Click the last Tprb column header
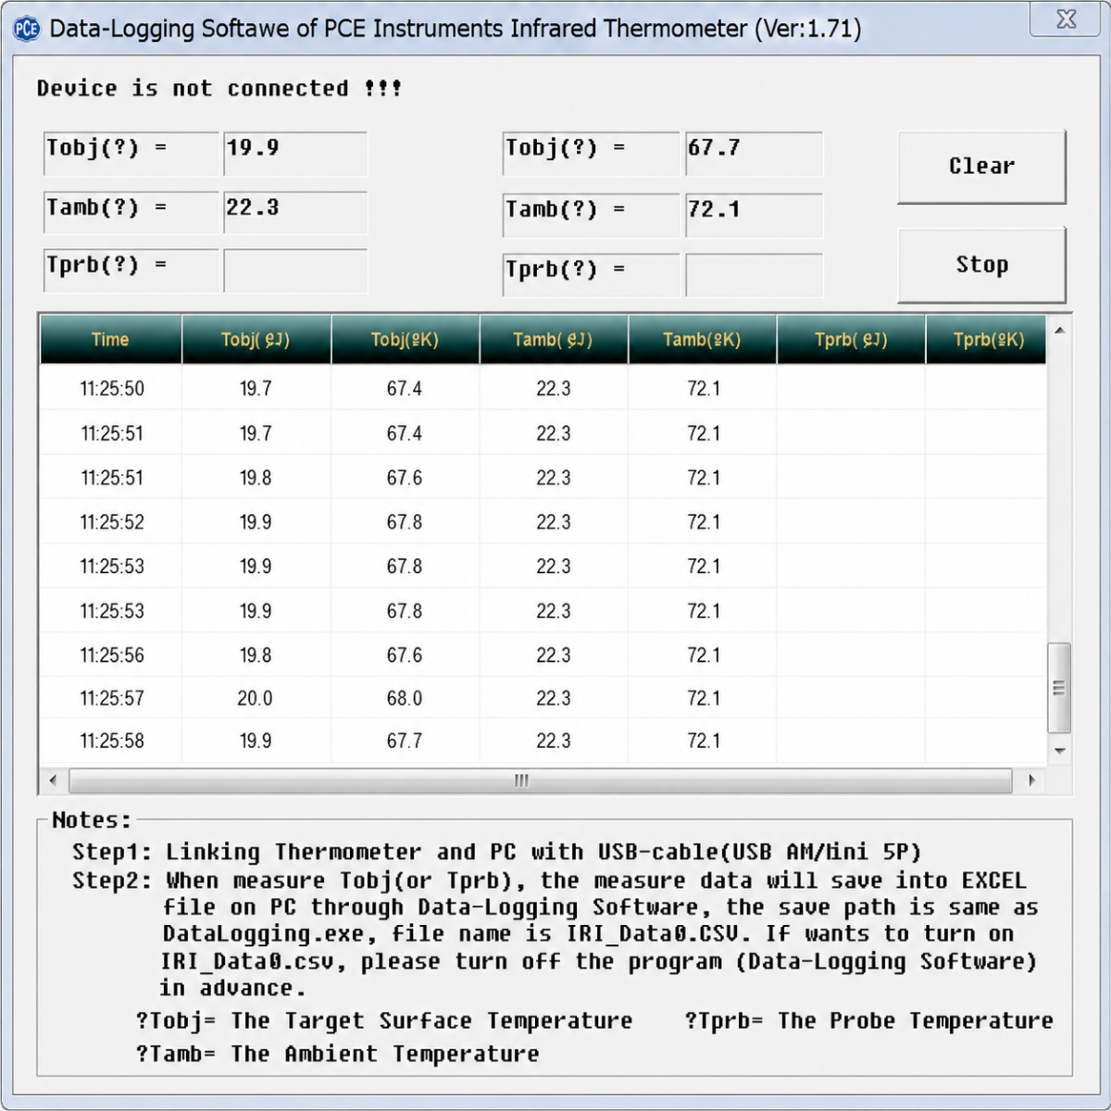Image resolution: width=1111 pixels, height=1111 pixels. 987,340
